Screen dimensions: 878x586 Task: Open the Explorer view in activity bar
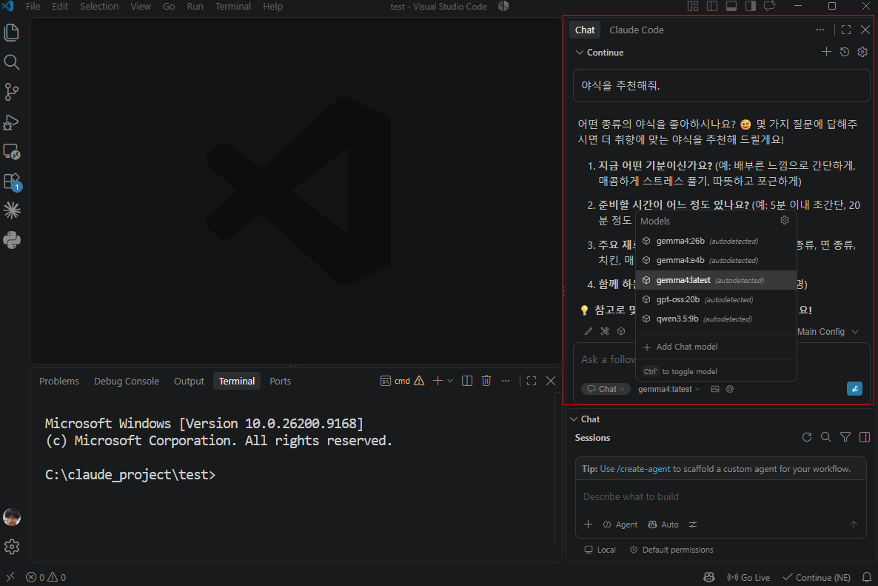pyautogui.click(x=12, y=33)
